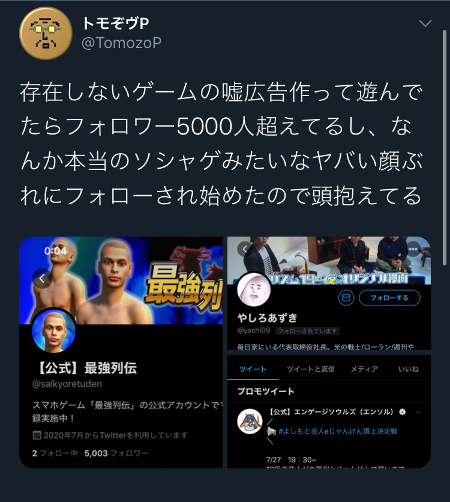Click the トモぞヴP display name

point(115,23)
